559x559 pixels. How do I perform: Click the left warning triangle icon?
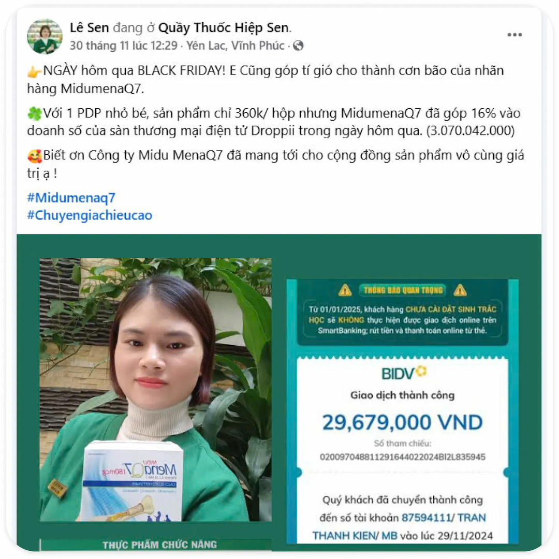pos(345,290)
